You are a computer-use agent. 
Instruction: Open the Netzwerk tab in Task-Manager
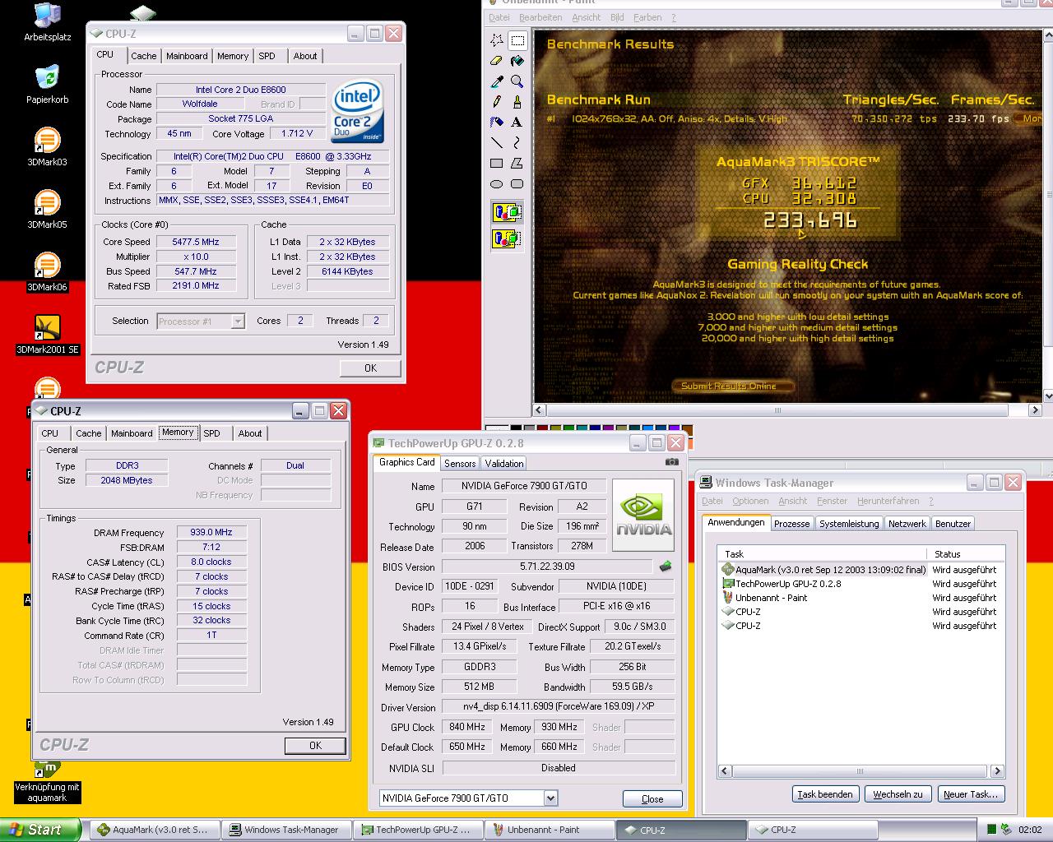click(907, 524)
